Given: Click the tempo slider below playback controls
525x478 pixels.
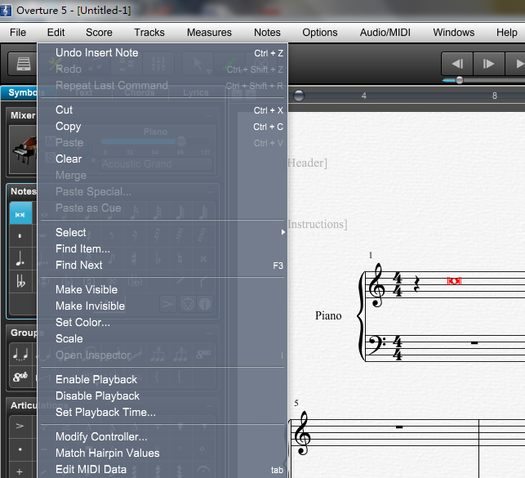Looking at the screenshot, I should (x=460, y=80).
